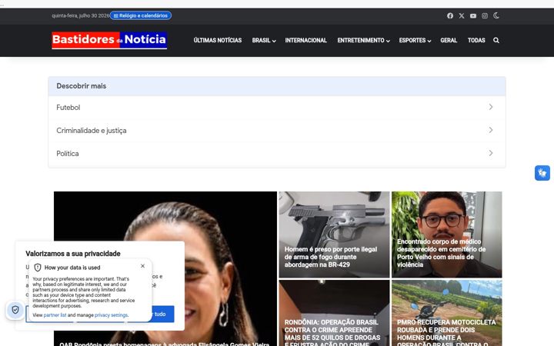The image size is (554, 346).
Task: Click the 'Valorizamos a sua privacidade' heading
Action: tap(73, 254)
